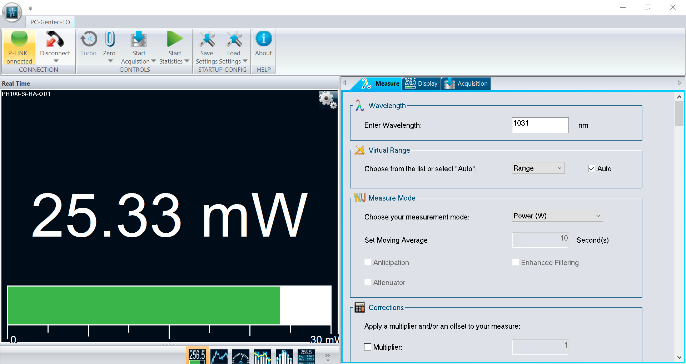Select the needle gauge display view
686x364 pixels.
click(x=241, y=356)
